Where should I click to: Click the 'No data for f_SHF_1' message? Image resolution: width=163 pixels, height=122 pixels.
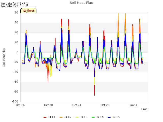click(15, 4)
